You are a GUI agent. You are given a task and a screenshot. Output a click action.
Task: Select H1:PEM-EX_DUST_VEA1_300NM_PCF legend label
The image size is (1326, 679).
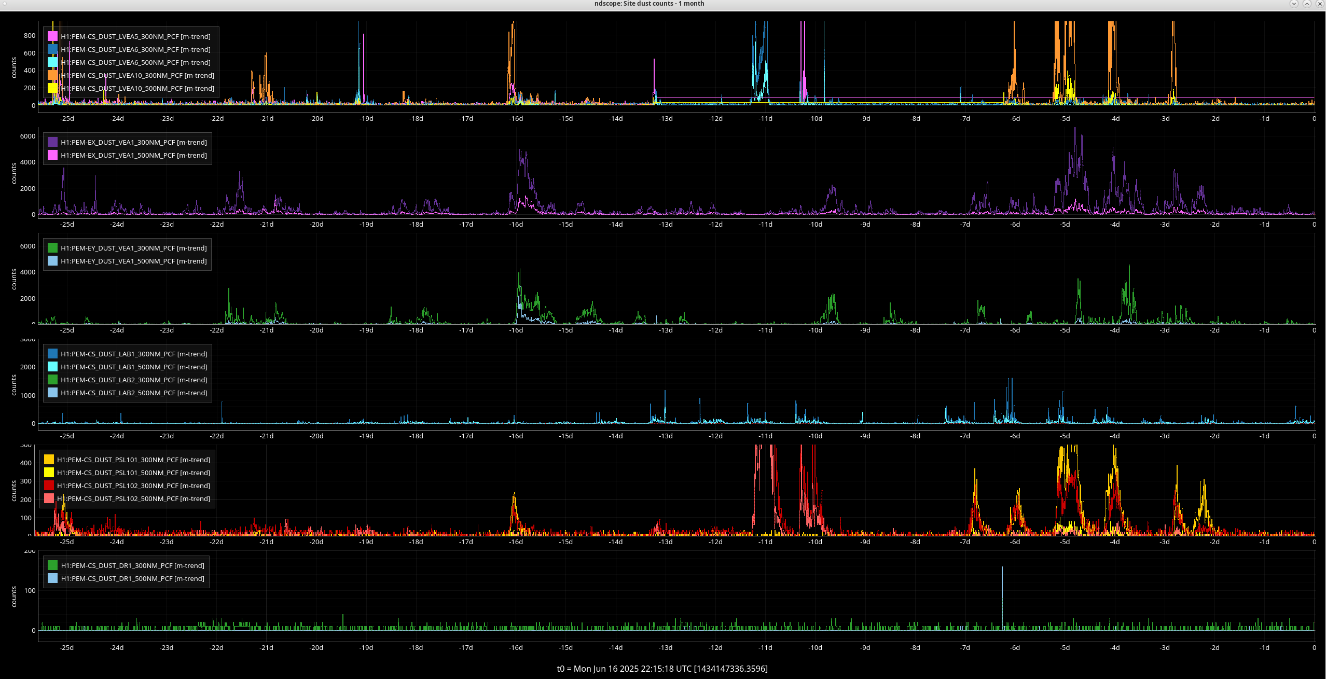click(134, 143)
